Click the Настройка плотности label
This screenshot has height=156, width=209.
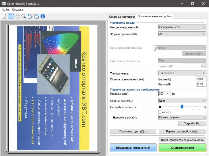pyautogui.click(x=124, y=107)
